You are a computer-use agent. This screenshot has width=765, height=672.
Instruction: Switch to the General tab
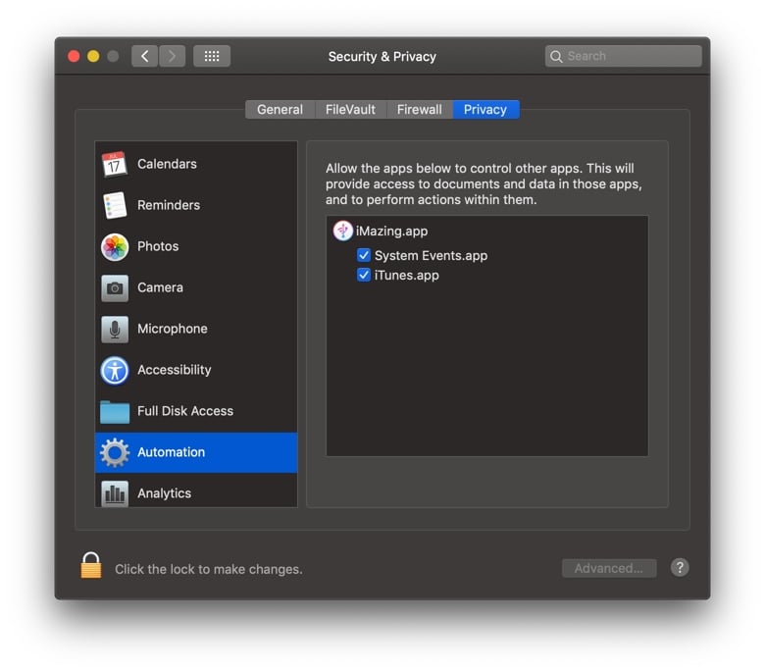click(x=280, y=109)
